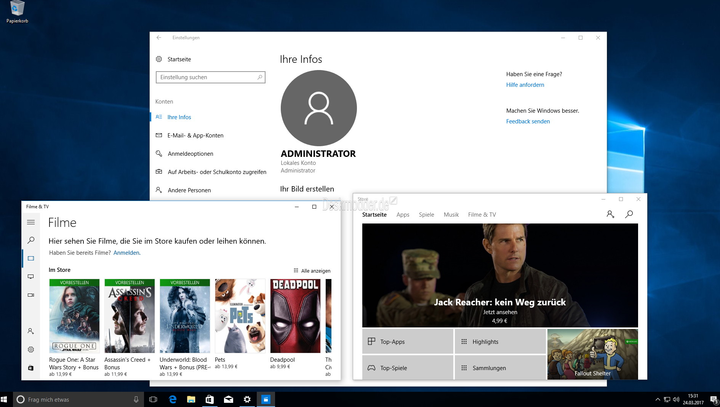Viewport: 720px width, 407px height.
Task: Open Fallout Shelter tile in Store
Action: (592, 354)
